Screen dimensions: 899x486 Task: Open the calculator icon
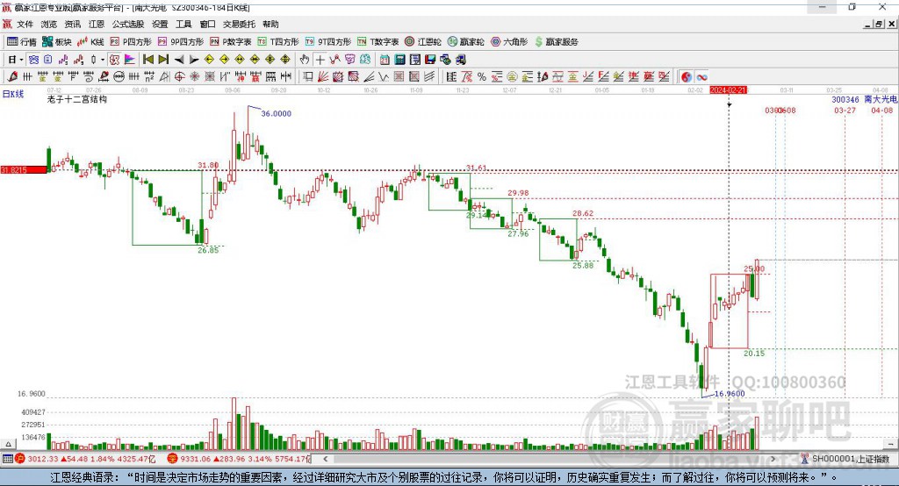(x=399, y=60)
